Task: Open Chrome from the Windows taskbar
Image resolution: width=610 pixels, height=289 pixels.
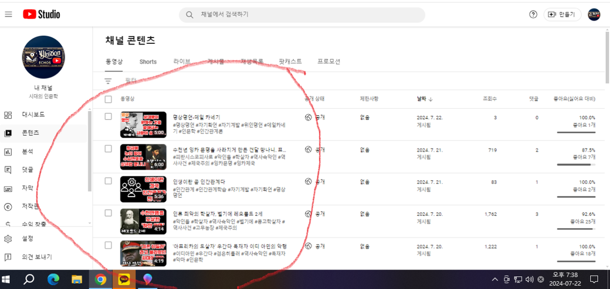Action: click(100, 280)
